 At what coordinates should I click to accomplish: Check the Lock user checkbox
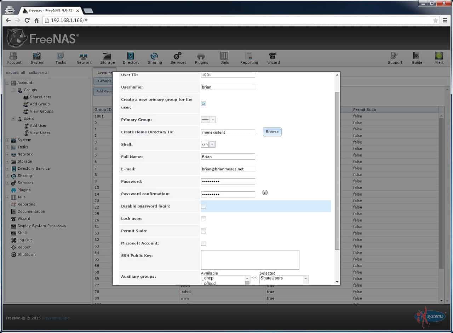pos(203,219)
